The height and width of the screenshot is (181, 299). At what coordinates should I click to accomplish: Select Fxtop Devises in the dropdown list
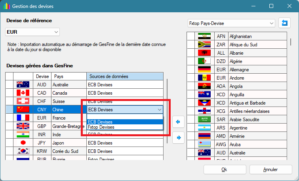click(x=125, y=127)
